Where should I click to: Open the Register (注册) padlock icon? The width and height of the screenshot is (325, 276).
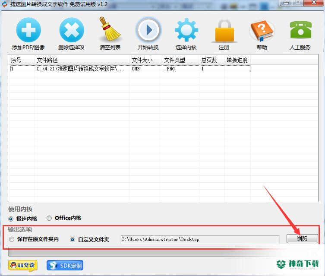click(224, 31)
